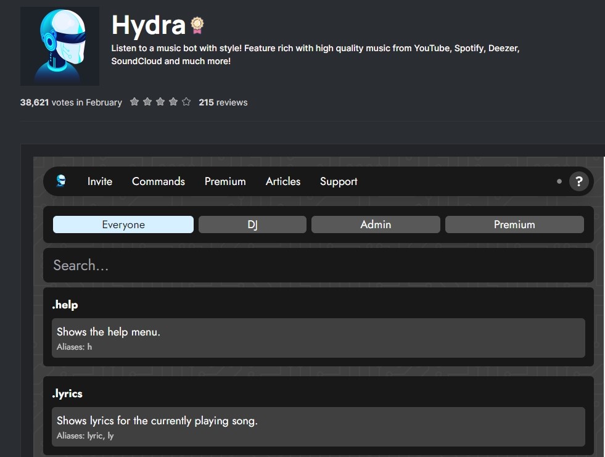
Task: Open the Invite menu item
Action: point(100,181)
